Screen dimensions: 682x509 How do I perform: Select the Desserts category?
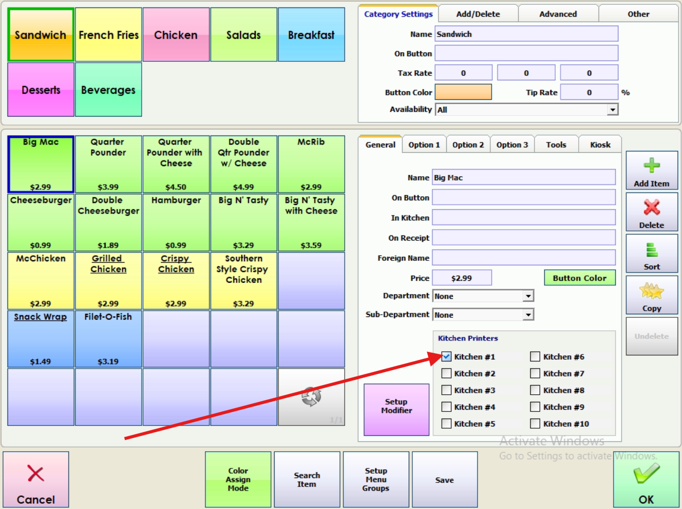(x=41, y=90)
